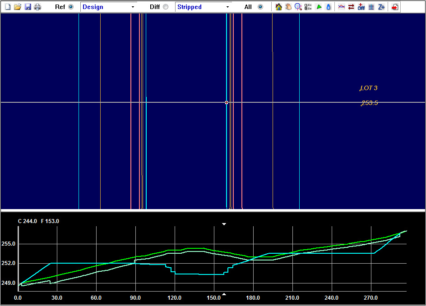Click the Print icon
The height and width of the screenshot is (306, 426).
point(37,7)
